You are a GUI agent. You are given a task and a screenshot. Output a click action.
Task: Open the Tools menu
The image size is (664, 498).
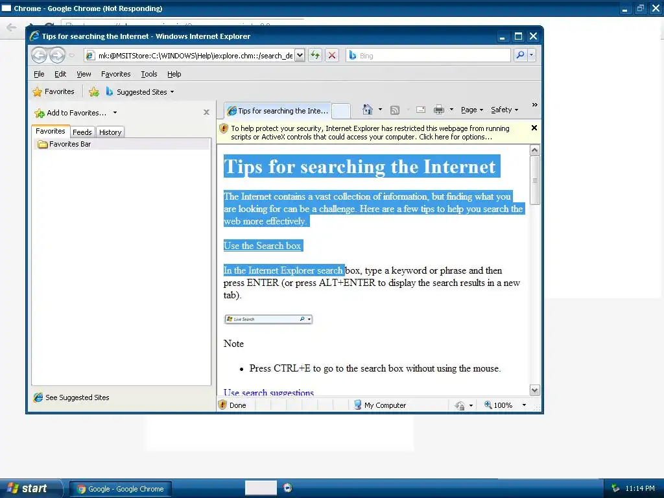[x=149, y=74]
